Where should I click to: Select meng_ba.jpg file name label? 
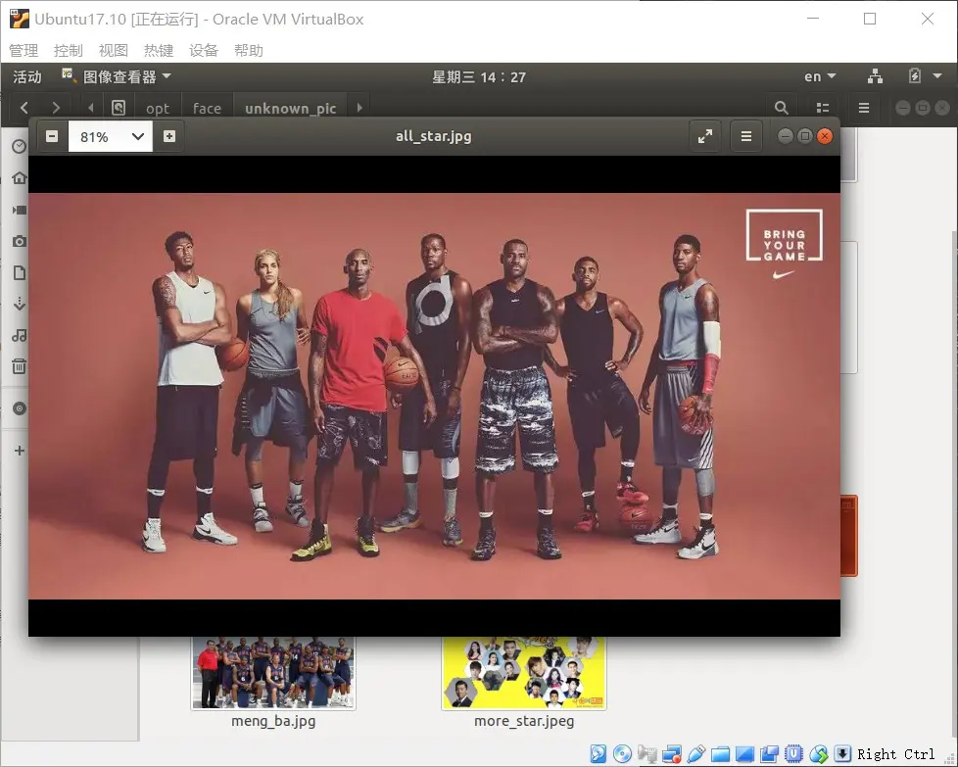[273, 721]
